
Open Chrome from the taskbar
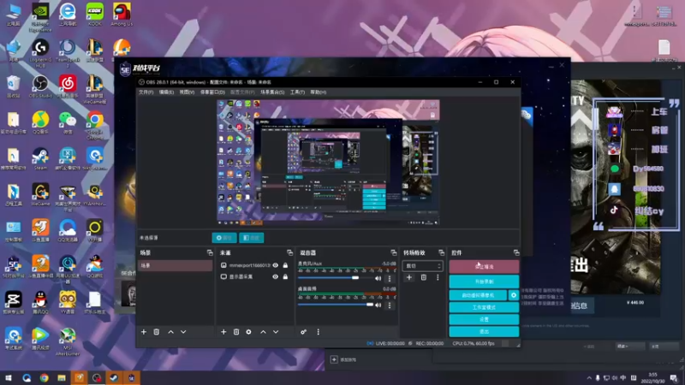[45, 378]
